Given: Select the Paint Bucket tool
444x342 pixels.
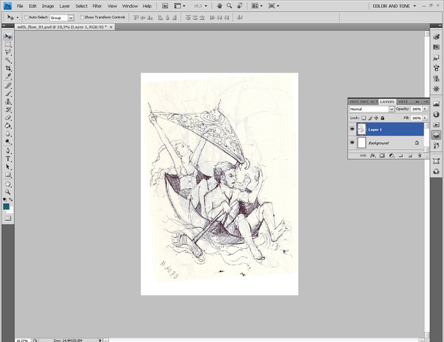Looking at the screenshot, I should pyautogui.click(x=8, y=125).
